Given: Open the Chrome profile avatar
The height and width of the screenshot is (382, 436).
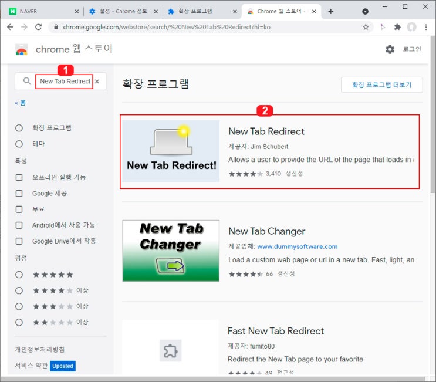Looking at the screenshot, I should point(411,27).
